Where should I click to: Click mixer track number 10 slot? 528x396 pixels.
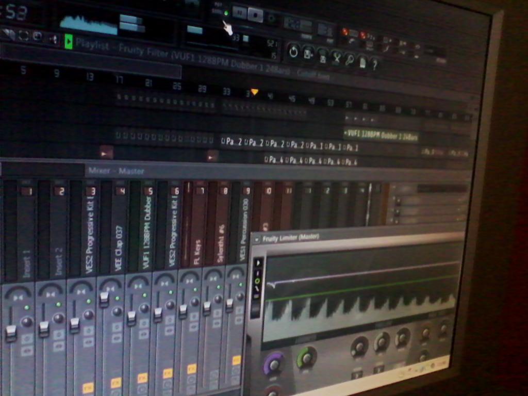[268, 191]
